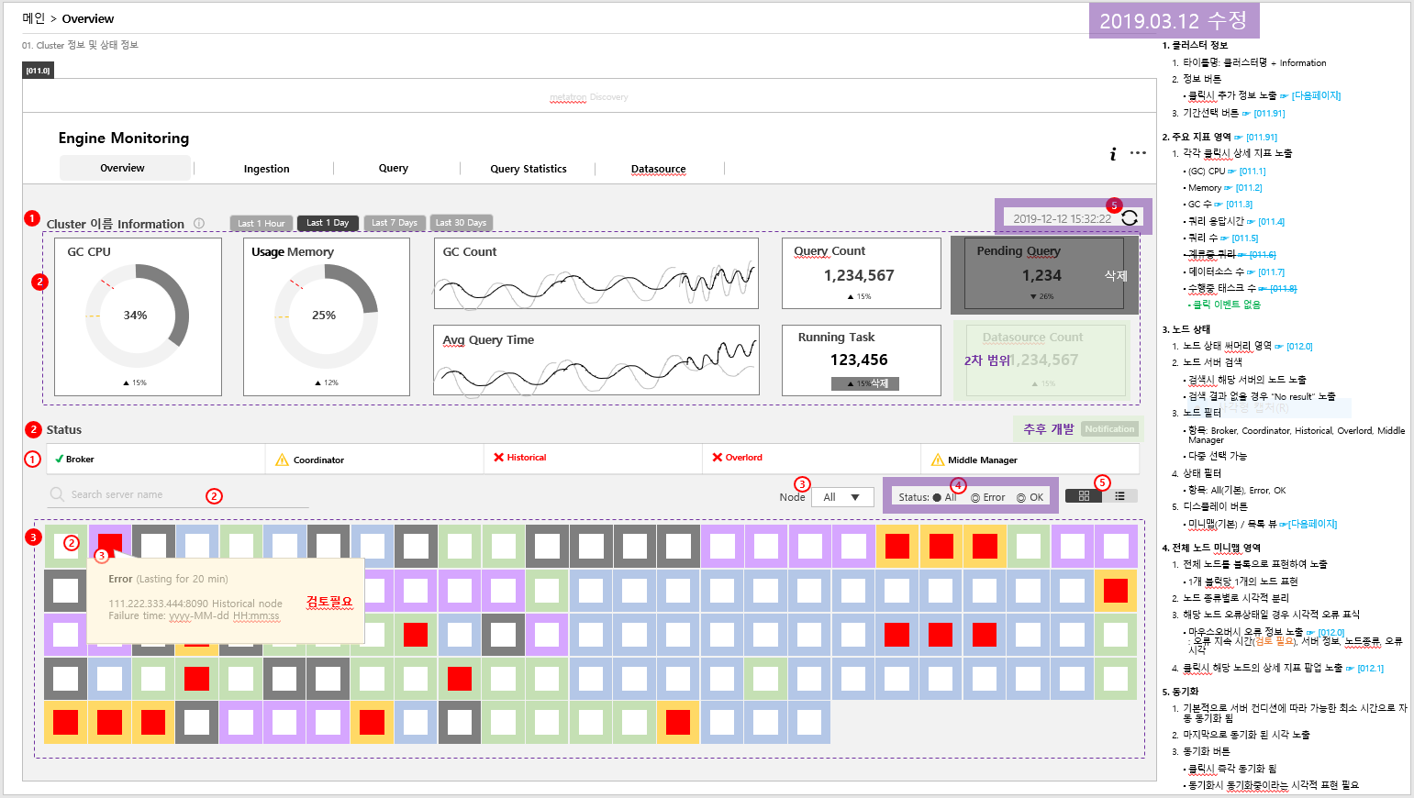Select the OK status radio button
Image resolution: width=1414 pixels, height=798 pixels.
pos(1019,496)
